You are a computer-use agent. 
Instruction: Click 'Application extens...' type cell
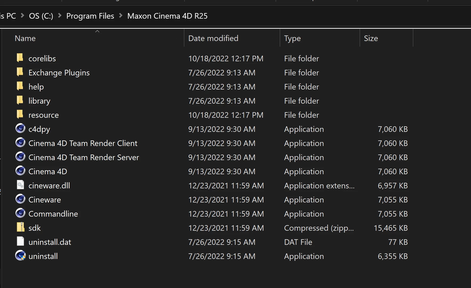[x=319, y=186]
